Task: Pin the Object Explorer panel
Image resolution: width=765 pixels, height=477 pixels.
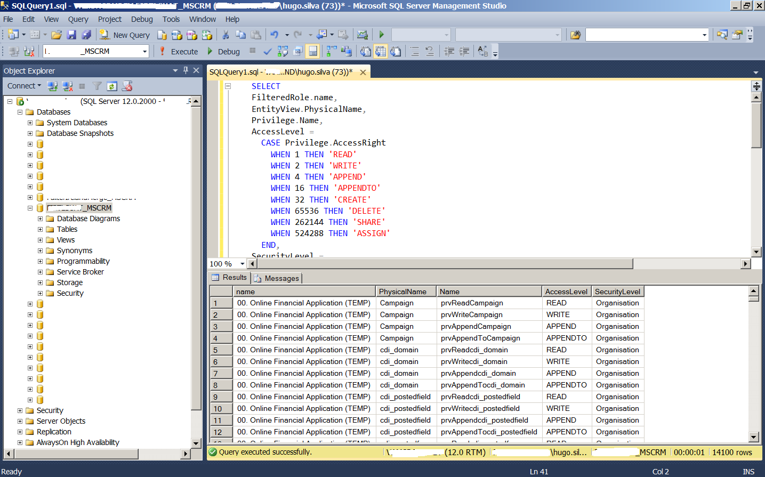Action: point(186,70)
